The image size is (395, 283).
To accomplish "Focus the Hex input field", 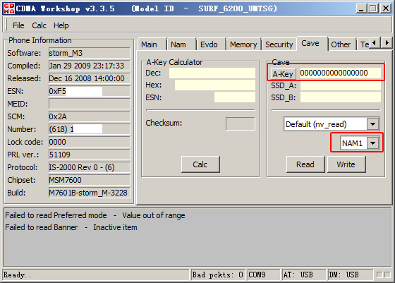I will point(215,85).
